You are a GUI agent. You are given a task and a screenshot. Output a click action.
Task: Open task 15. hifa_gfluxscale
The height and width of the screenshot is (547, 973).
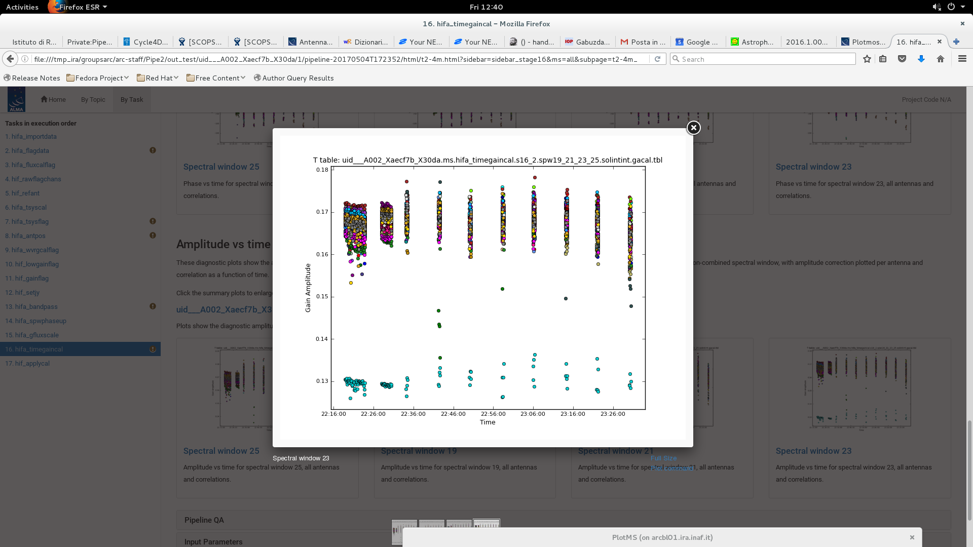click(32, 335)
